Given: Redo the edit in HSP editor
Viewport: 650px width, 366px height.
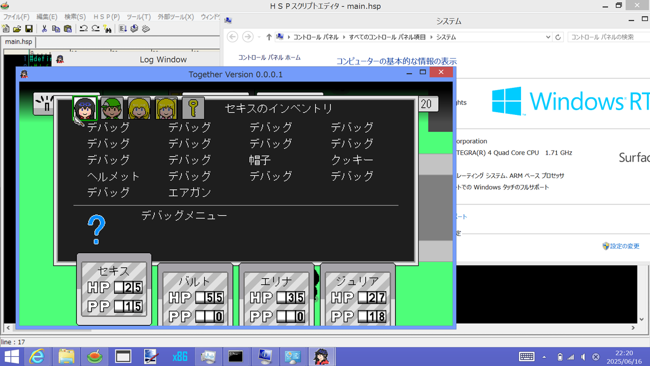Looking at the screenshot, I should (x=95, y=29).
